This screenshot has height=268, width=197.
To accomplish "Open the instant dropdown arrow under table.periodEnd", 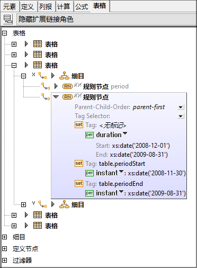I will 121,192.
